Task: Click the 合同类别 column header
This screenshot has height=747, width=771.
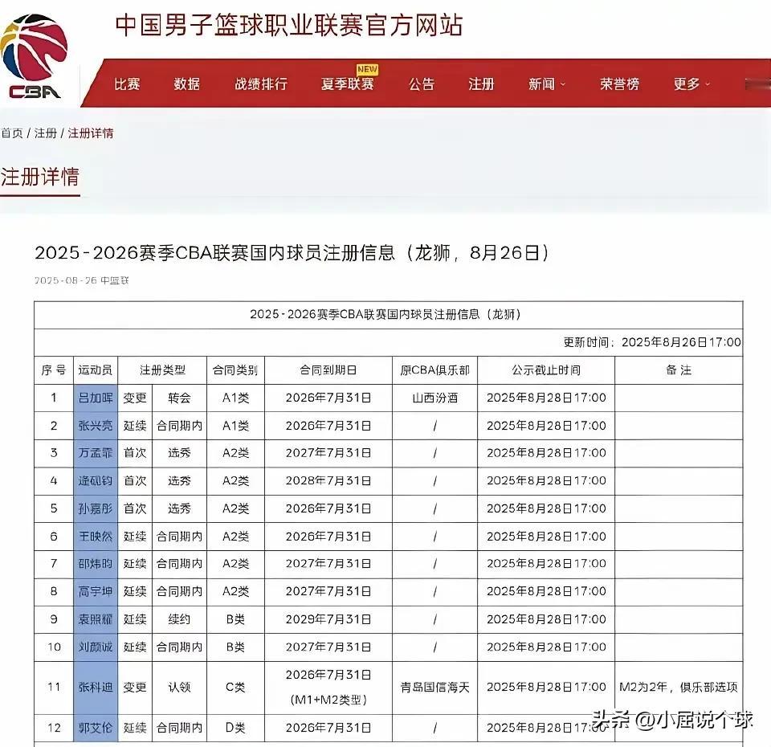Action: 235,370
